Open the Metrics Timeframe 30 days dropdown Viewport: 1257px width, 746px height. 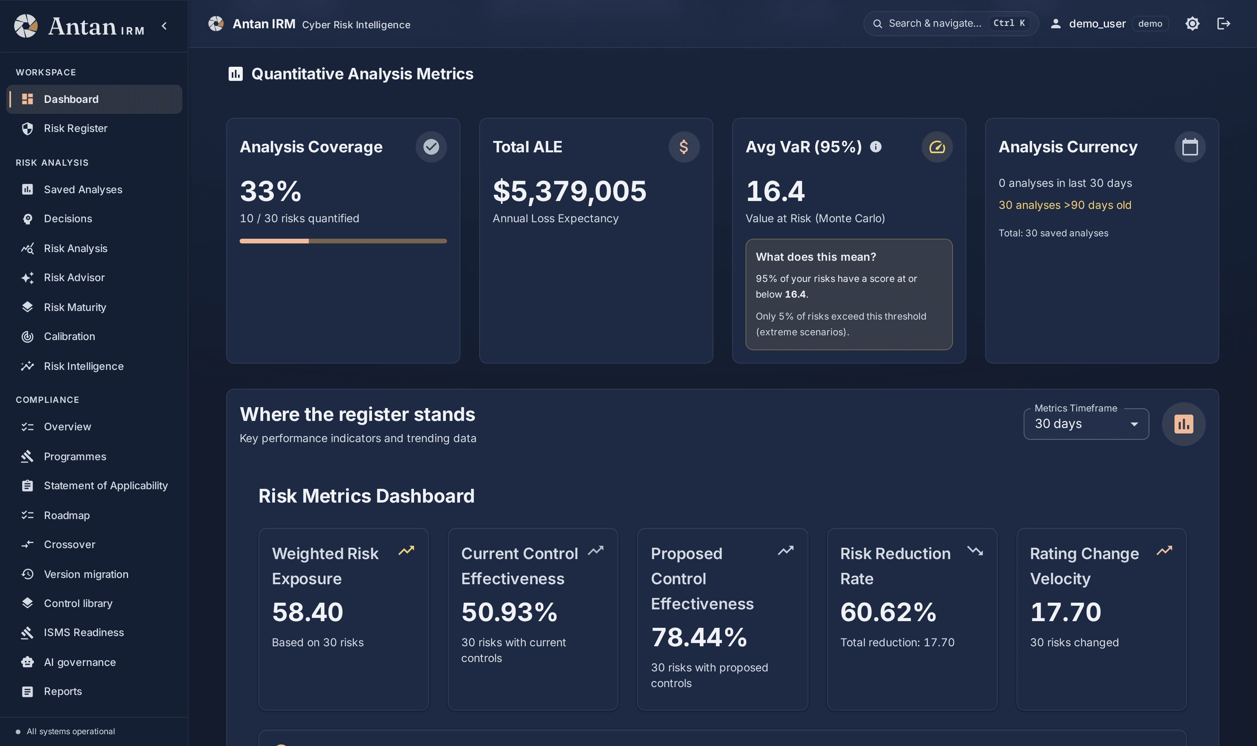point(1086,424)
